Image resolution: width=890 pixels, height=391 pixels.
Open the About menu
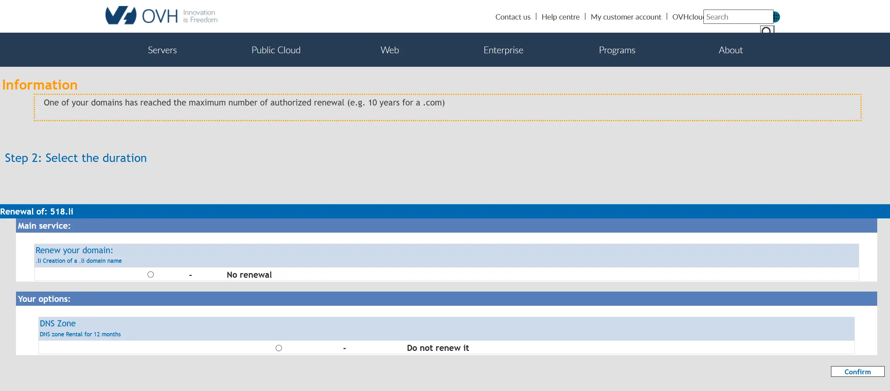pyautogui.click(x=731, y=50)
